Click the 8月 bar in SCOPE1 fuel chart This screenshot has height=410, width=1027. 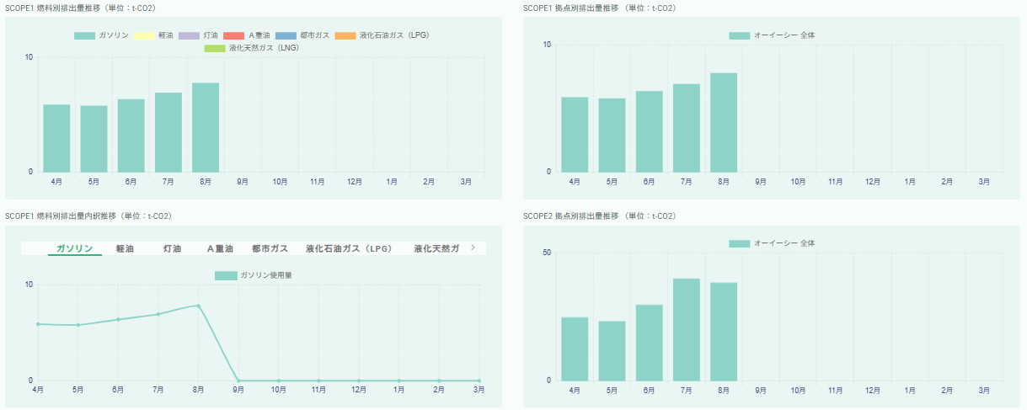(x=206, y=127)
